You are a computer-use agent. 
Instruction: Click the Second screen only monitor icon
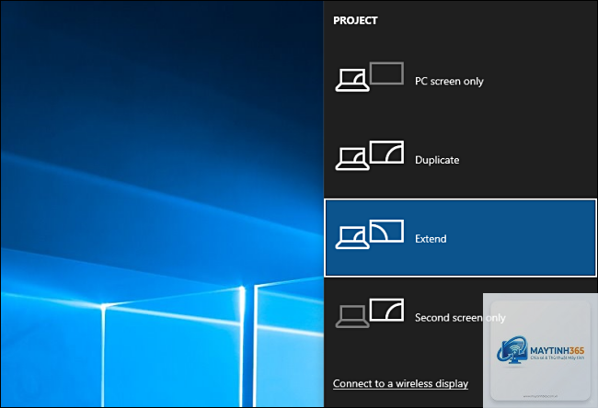369,313
